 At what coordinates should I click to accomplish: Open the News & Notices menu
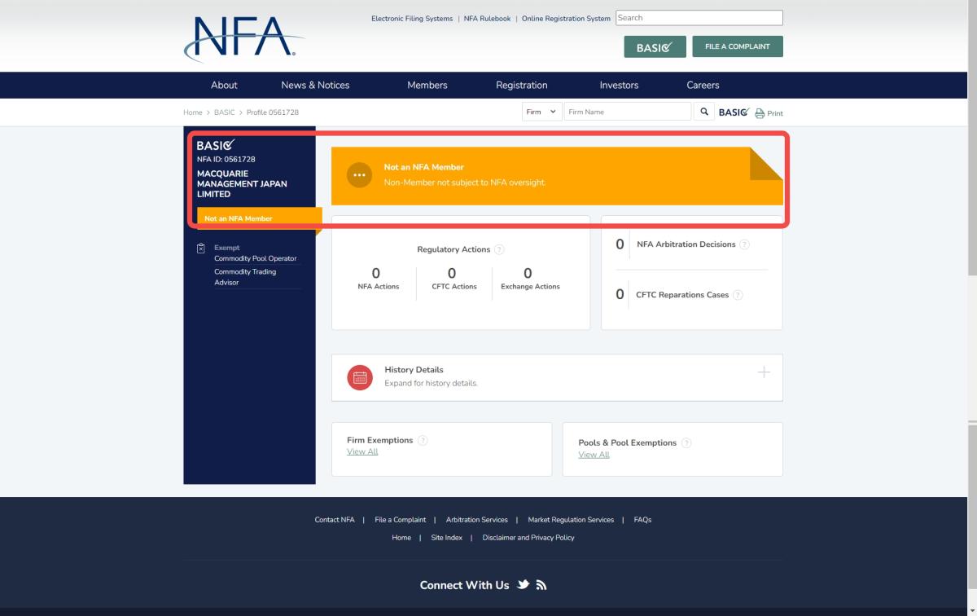pos(315,85)
